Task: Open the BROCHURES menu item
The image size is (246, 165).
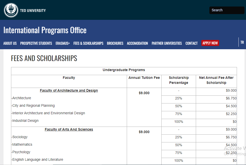Action: coord(115,43)
